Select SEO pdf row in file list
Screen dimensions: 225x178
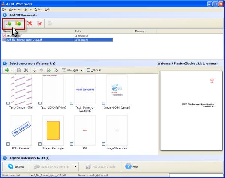57,36
